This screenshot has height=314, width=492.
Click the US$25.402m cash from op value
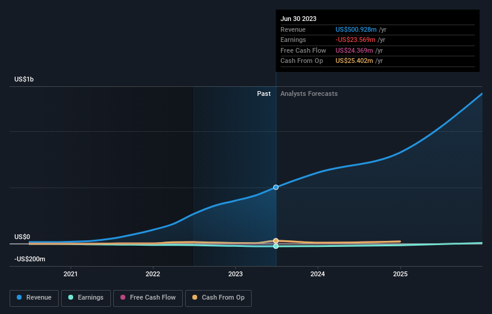354,61
